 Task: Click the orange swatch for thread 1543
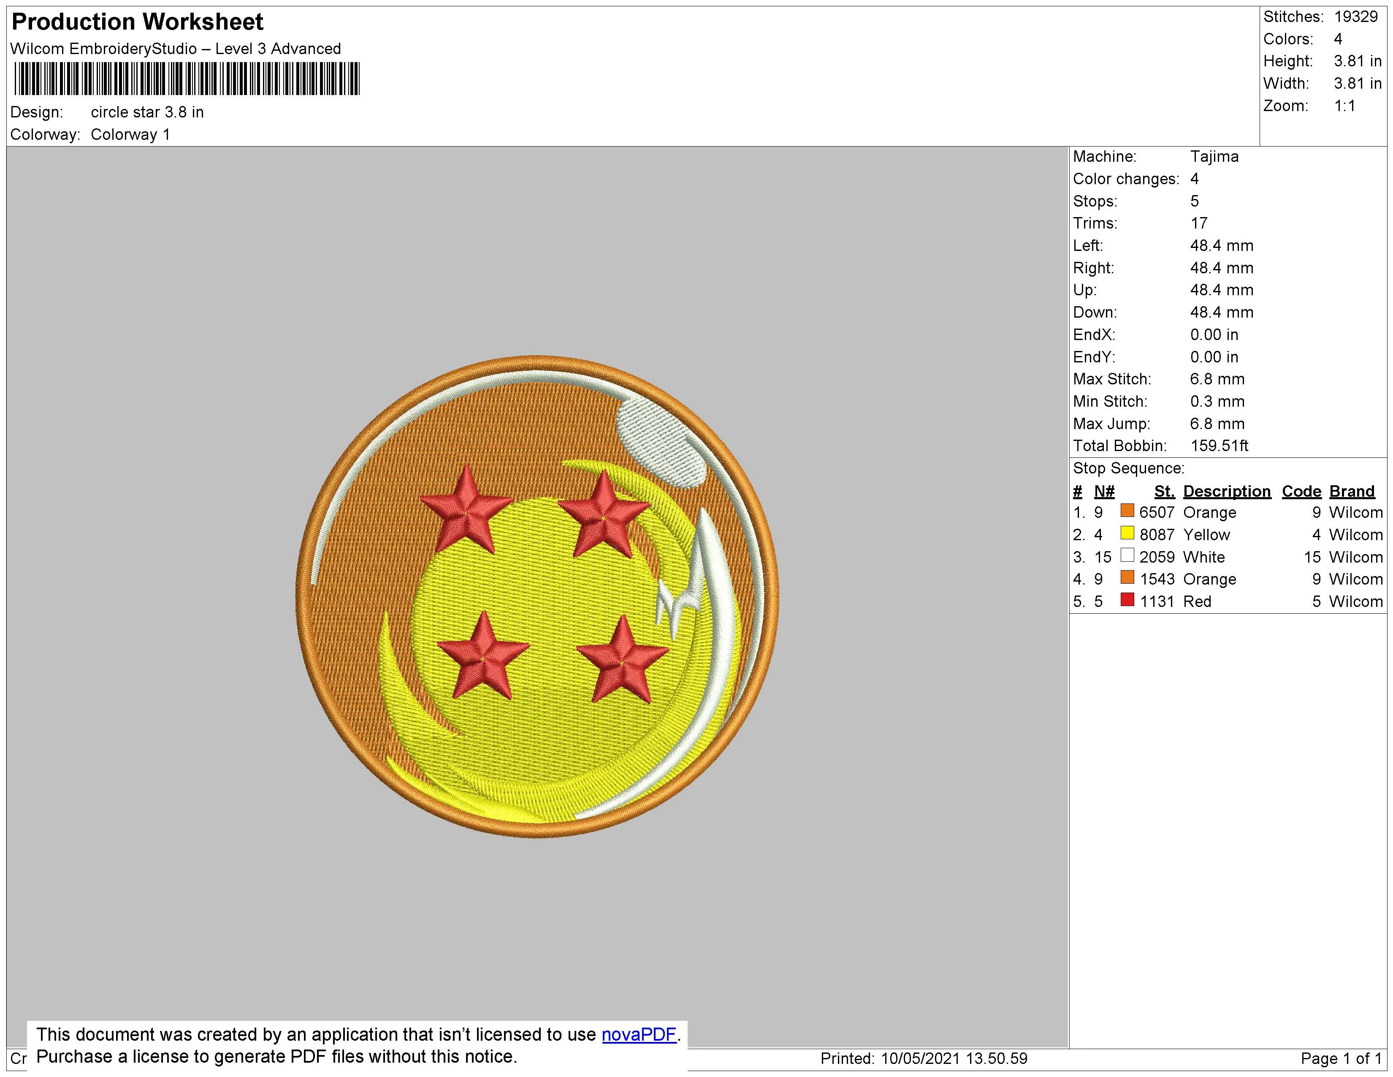coord(1127,577)
